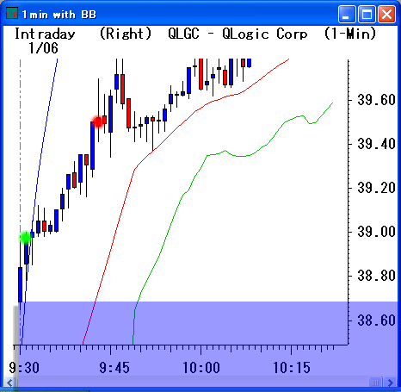
Task: Click the left scroll arrow button
Action: 9,383
